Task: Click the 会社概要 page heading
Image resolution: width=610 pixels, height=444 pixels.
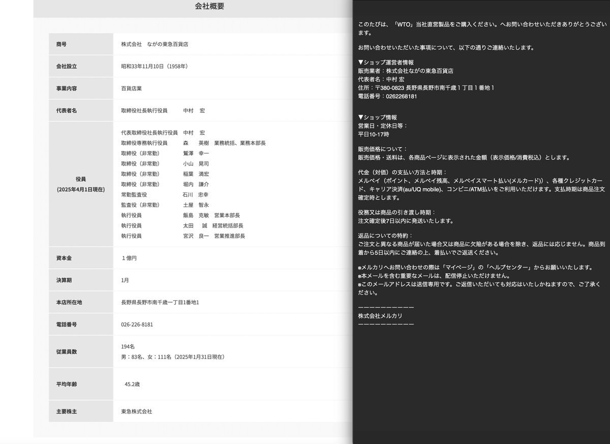Action: (209, 7)
